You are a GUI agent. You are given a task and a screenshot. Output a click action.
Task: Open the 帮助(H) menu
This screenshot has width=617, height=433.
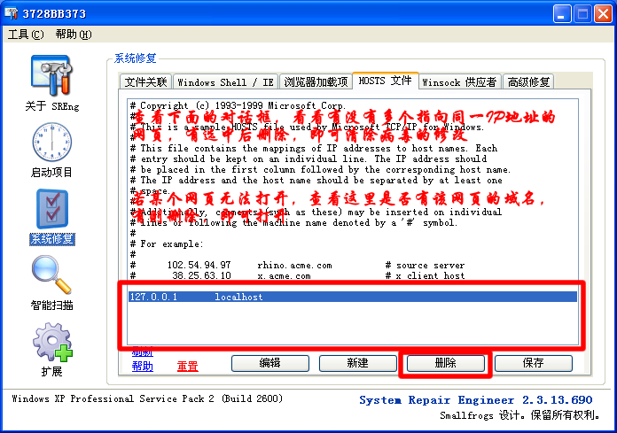click(x=74, y=35)
